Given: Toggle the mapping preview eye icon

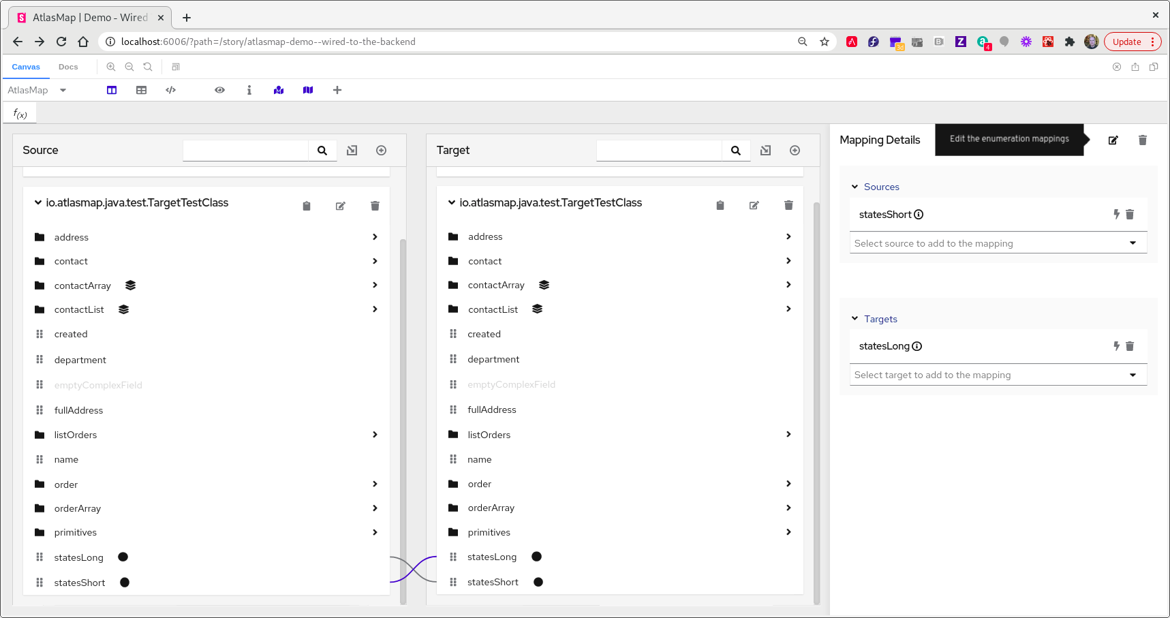Looking at the screenshot, I should tap(219, 90).
